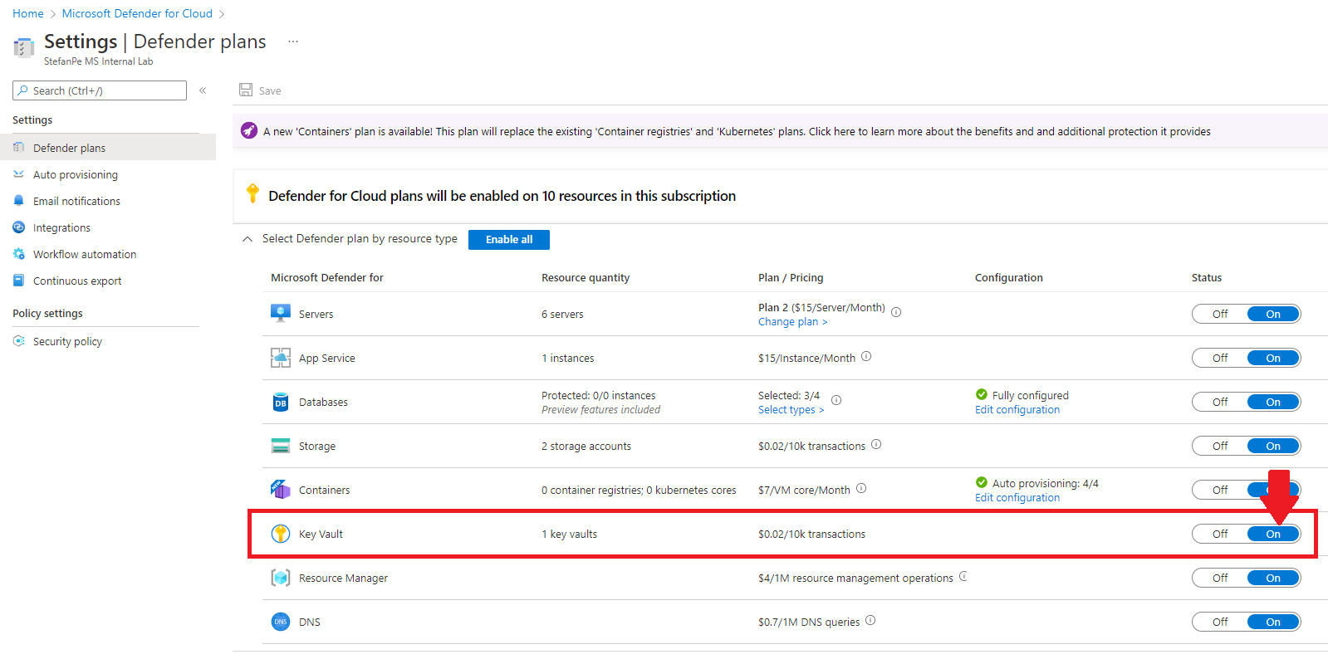Turn off the Databases plan
Viewport: 1328px width, 664px height.
click(1220, 402)
